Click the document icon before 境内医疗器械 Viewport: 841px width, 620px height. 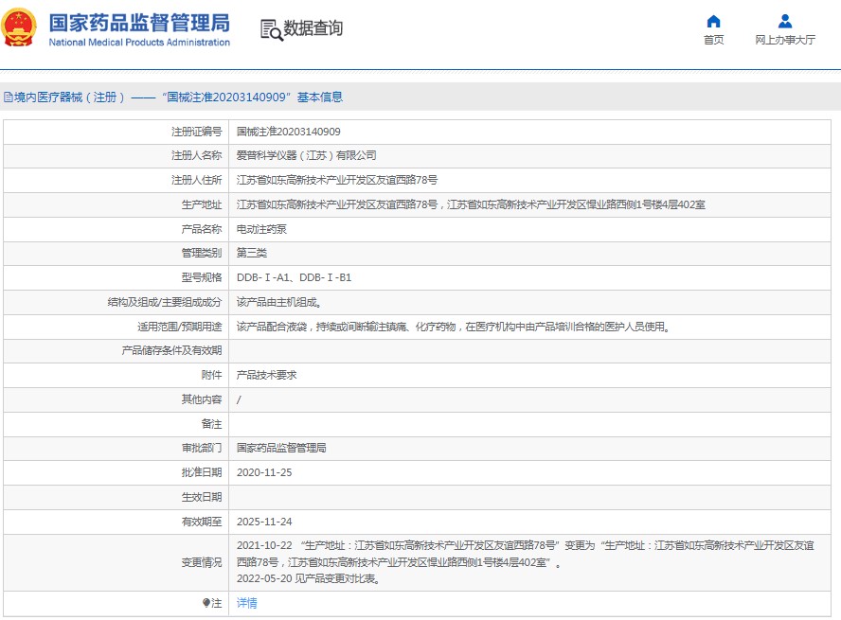point(8,97)
